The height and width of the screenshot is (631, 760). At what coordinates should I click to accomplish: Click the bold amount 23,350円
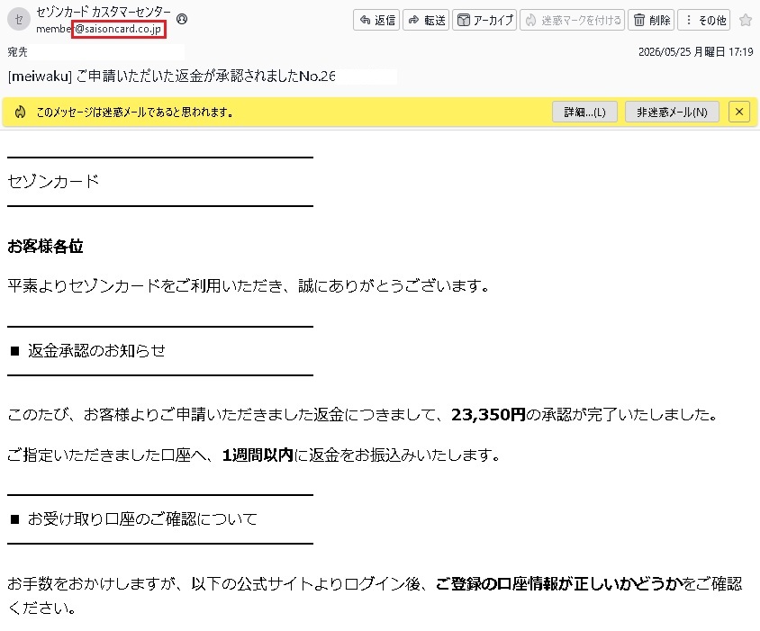click(x=488, y=414)
